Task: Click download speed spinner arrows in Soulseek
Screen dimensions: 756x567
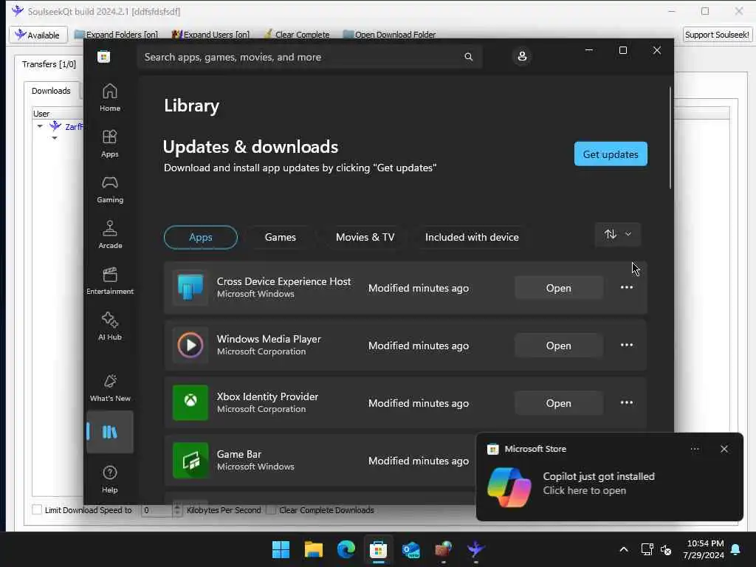Action: tap(177, 509)
